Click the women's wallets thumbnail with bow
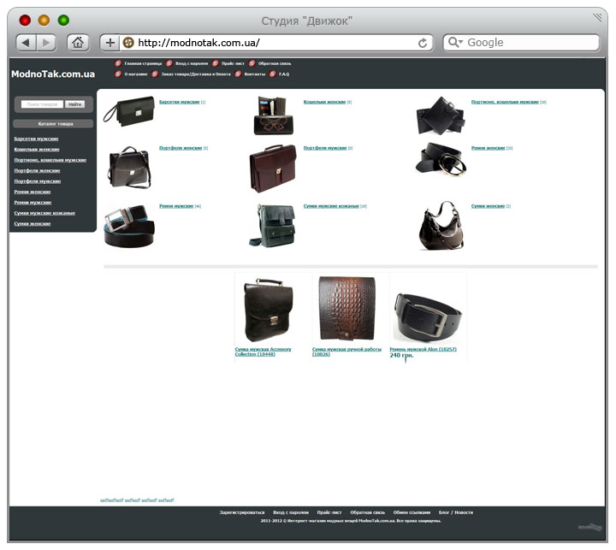 click(x=273, y=115)
